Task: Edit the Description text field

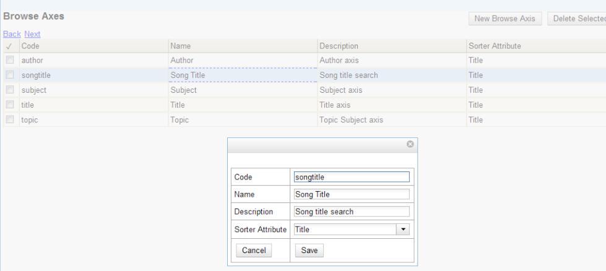Action: [351, 212]
